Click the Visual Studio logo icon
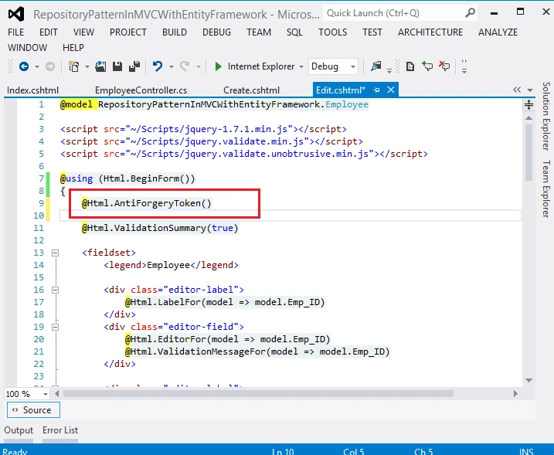The width and height of the screenshot is (554, 455). pyautogui.click(x=16, y=14)
